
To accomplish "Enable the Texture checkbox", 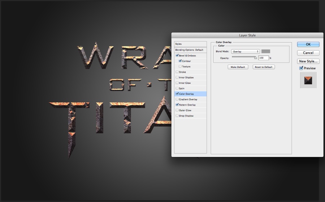I will coord(180,67).
